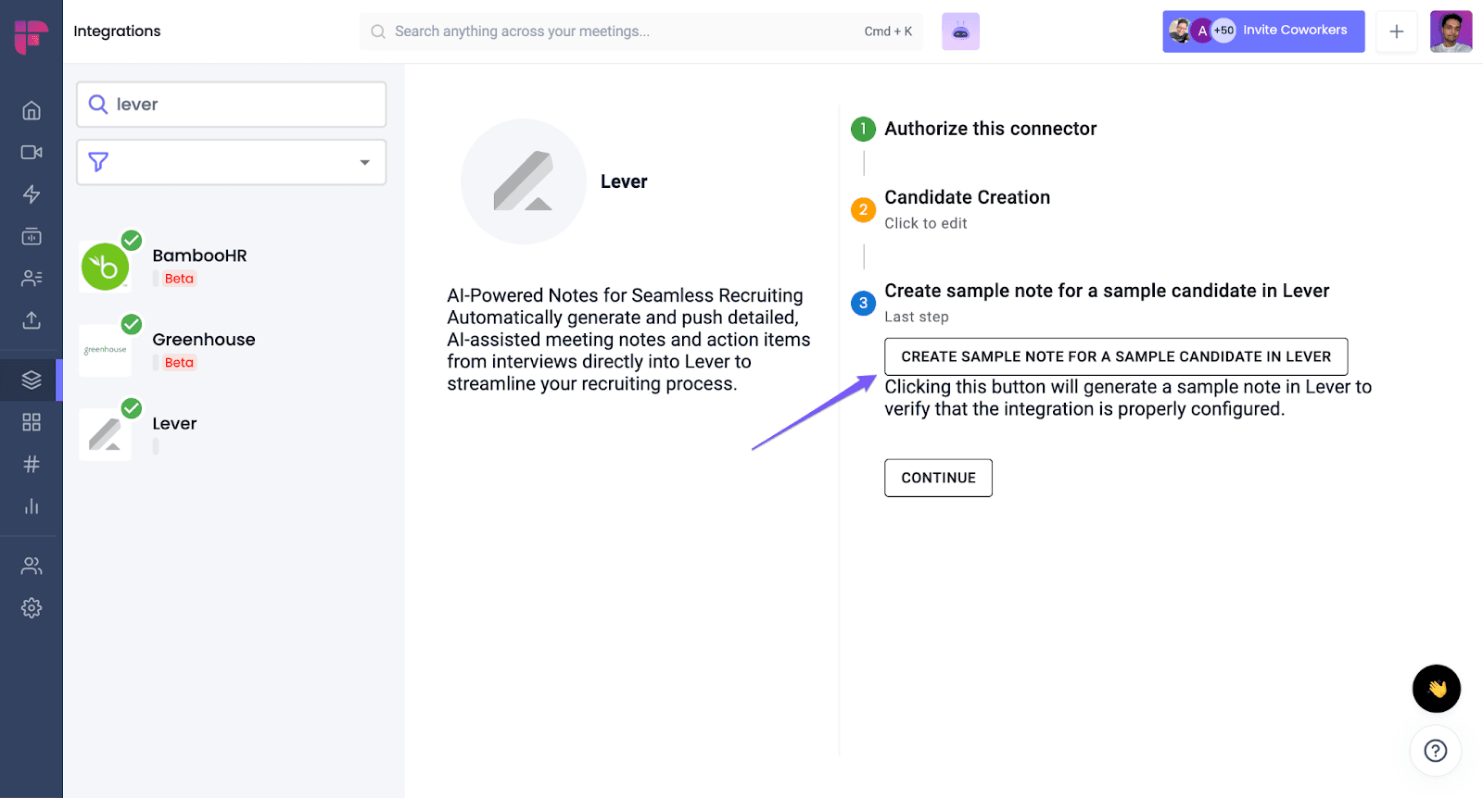Viewport: 1483px width, 798px height.
Task: Go to Home in sidebar
Action: tap(32, 110)
